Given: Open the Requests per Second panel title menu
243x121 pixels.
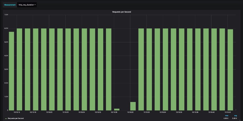Looking at the screenshot, I should (x=122, y=12).
